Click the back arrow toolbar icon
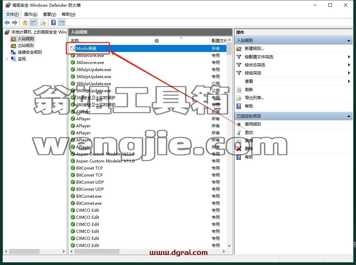Viewport: 356px width, 265px height. (7, 22)
